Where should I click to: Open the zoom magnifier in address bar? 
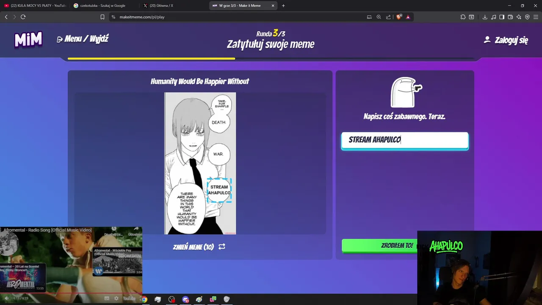coord(379,17)
